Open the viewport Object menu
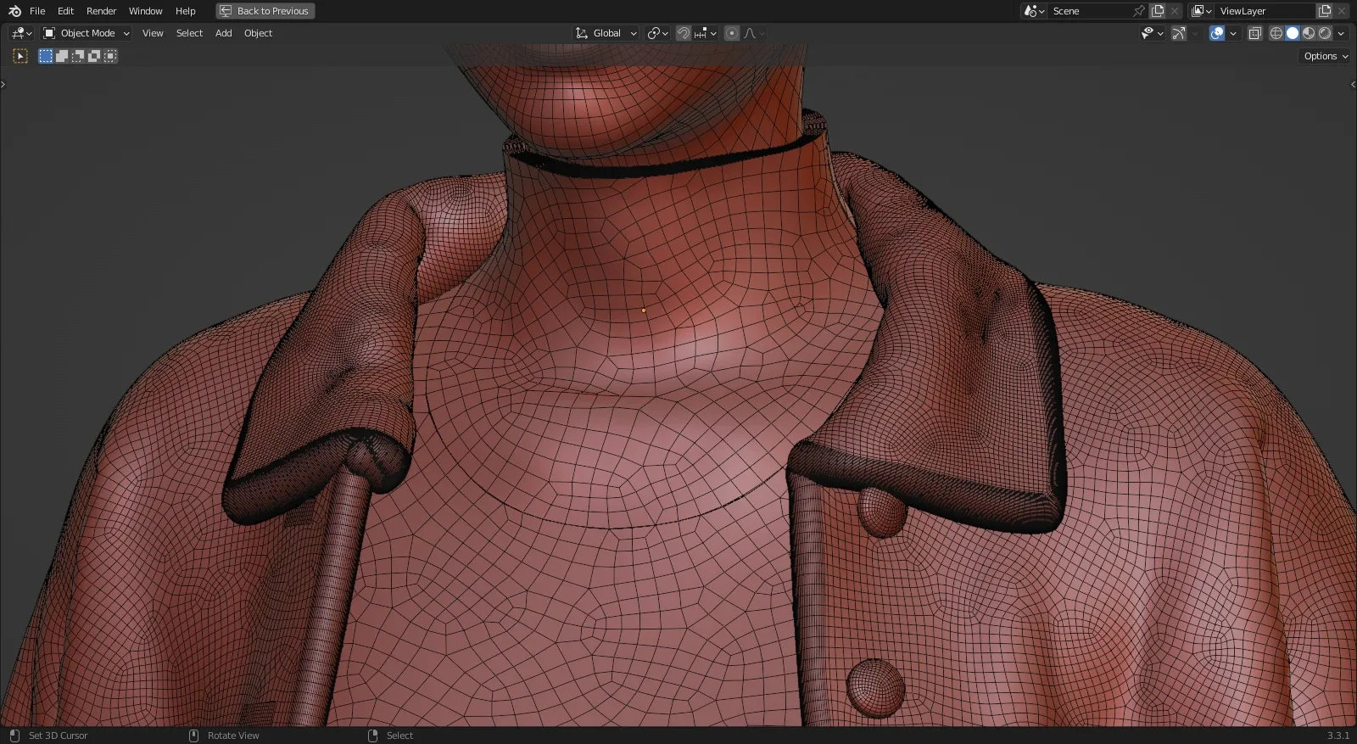The height and width of the screenshot is (744, 1357). [258, 33]
